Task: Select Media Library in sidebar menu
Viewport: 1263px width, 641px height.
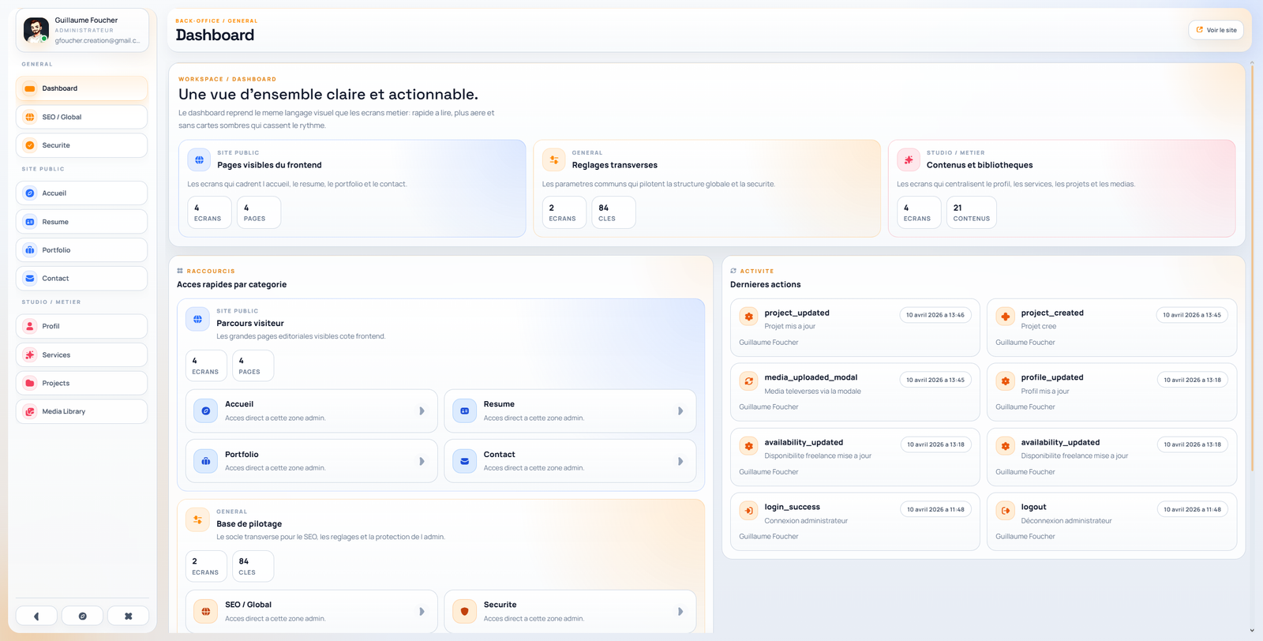Action: click(81, 411)
